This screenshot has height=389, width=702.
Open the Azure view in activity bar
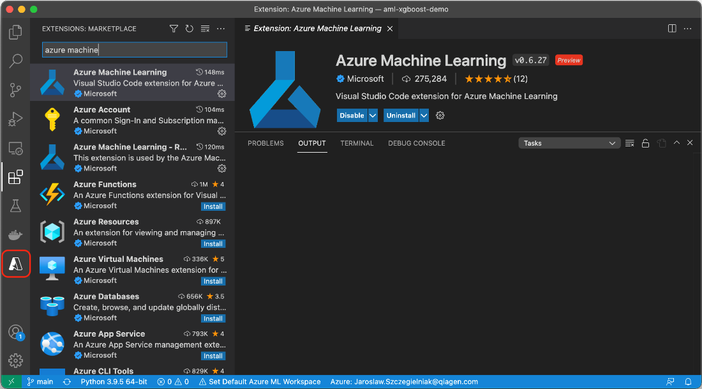pos(16,264)
